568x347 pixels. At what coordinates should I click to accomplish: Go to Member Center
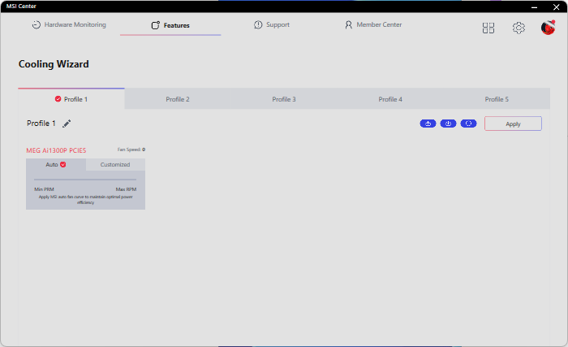click(373, 24)
